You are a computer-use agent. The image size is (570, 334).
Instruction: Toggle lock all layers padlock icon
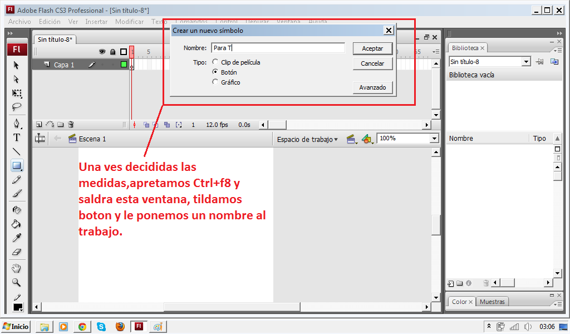[112, 52]
